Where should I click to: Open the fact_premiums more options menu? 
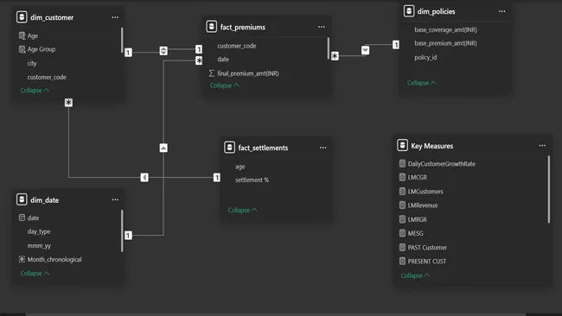(322, 27)
